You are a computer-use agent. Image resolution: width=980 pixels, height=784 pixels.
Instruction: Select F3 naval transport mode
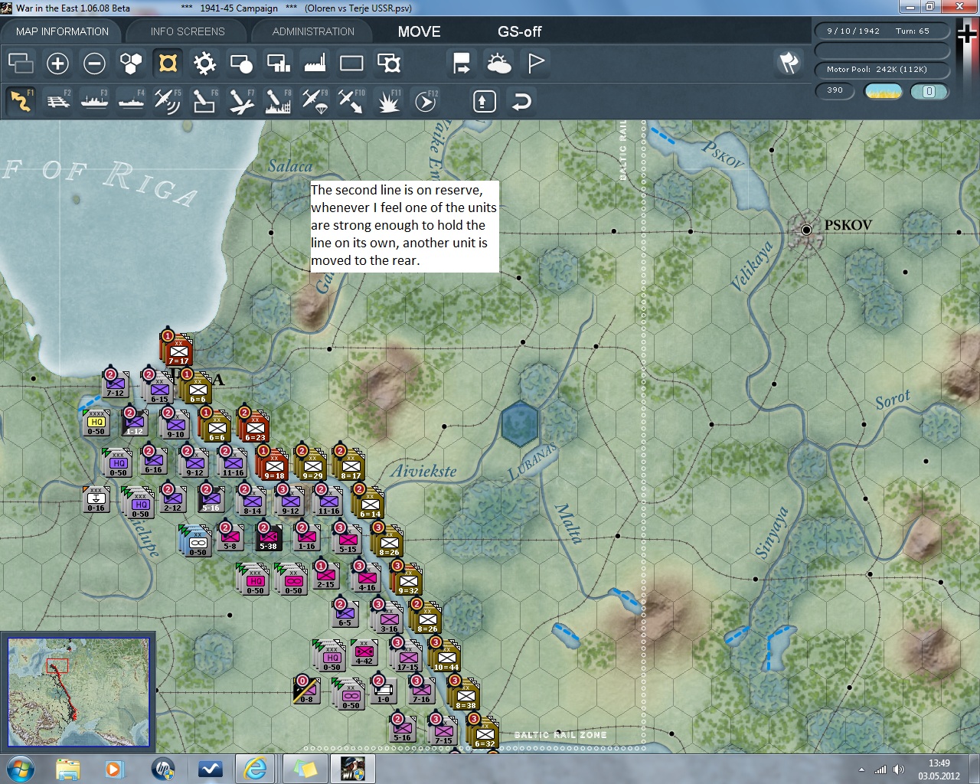click(x=94, y=101)
